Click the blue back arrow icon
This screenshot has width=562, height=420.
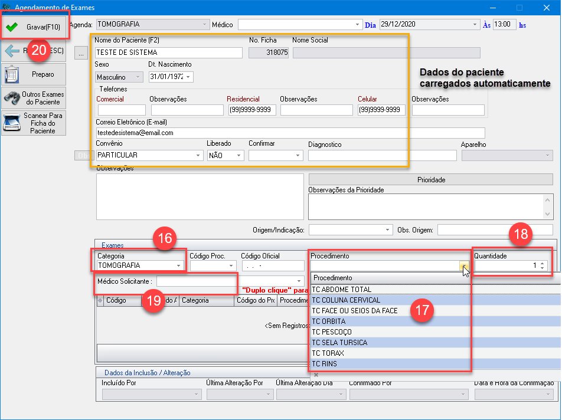tap(12, 51)
